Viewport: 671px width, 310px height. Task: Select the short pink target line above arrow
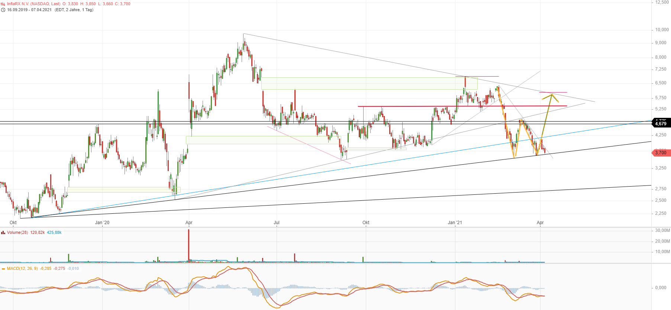(x=553, y=92)
